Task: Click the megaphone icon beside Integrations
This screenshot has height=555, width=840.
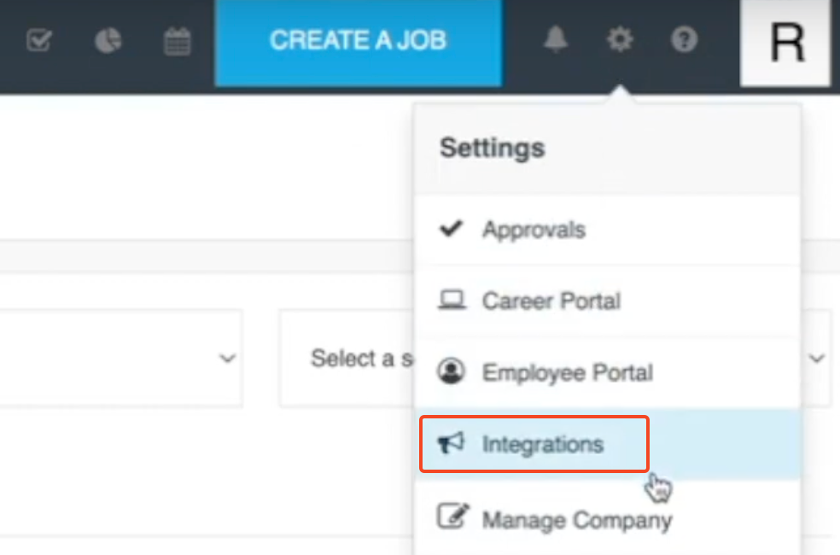Action: tap(451, 443)
